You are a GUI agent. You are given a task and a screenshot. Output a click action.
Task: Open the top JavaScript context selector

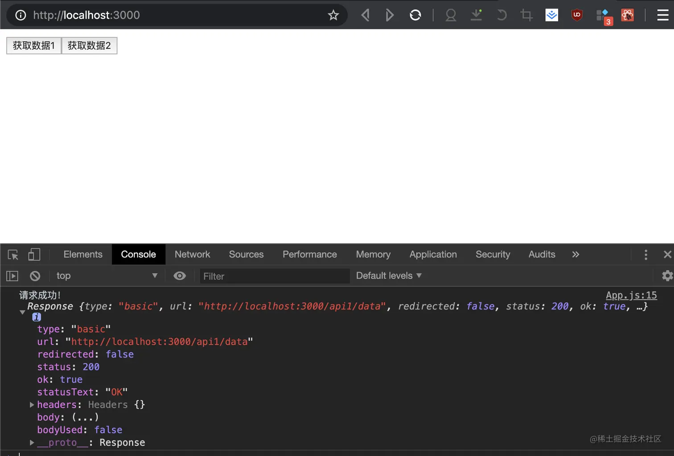(x=107, y=276)
